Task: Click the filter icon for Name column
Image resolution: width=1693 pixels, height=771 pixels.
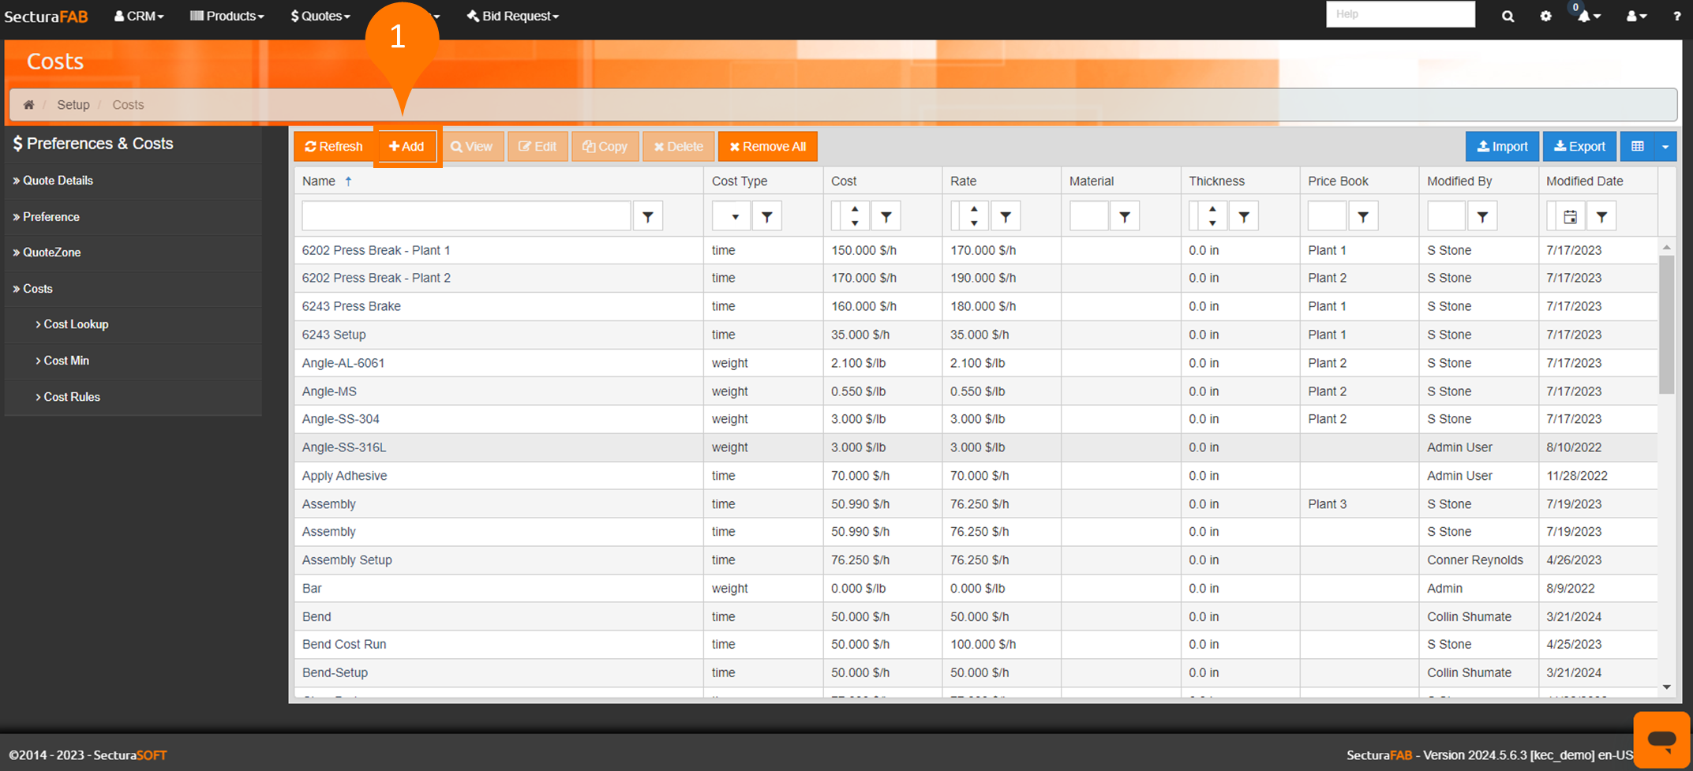Action: pyautogui.click(x=647, y=216)
